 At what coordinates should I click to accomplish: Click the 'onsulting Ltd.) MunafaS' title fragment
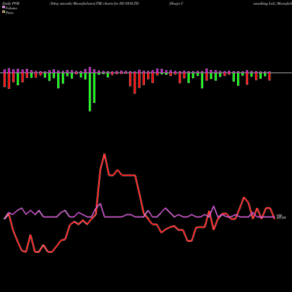tap(273, 4)
